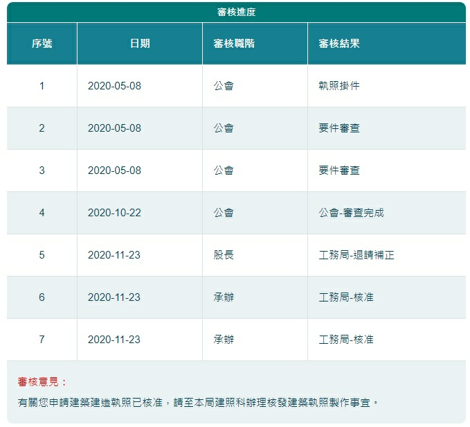The height and width of the screenshot is (427, 470).
Task: Select row number 2 cell
Action: (42, 128)
